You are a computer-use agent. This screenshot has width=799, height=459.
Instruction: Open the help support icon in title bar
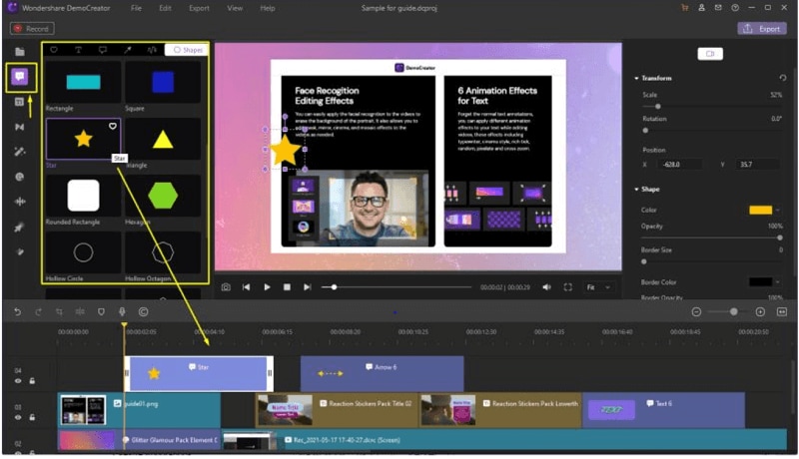coord(735,8)
